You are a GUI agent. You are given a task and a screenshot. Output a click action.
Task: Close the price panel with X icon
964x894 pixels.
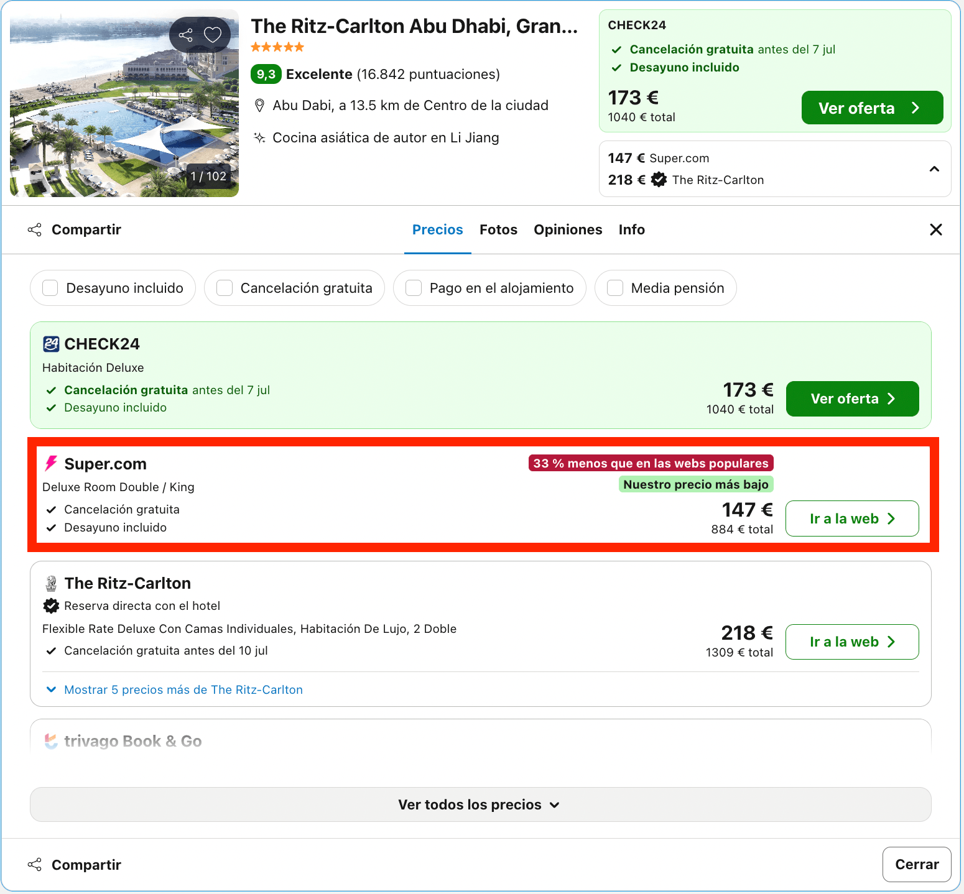(x=936, y=230)
